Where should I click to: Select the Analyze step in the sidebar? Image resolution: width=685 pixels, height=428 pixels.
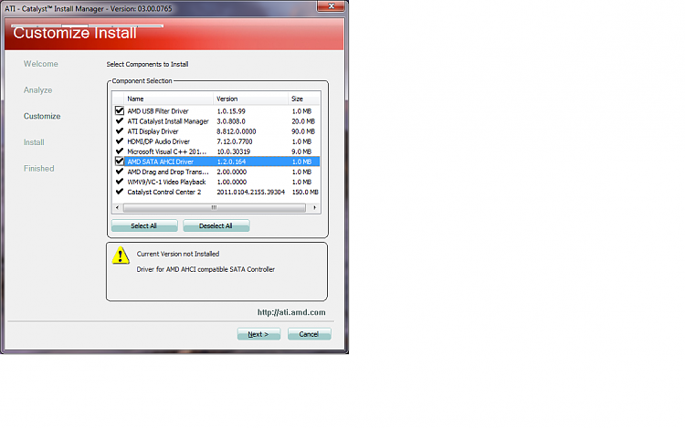(x=38, y=89)
